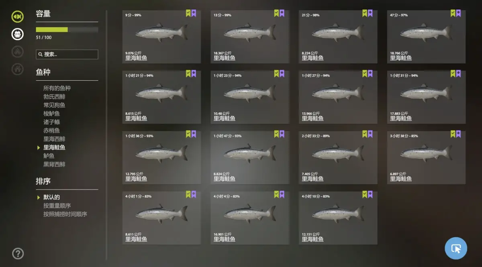The image size is (482, 267).
Task: Open the help question mark icon
Action: 18,253
